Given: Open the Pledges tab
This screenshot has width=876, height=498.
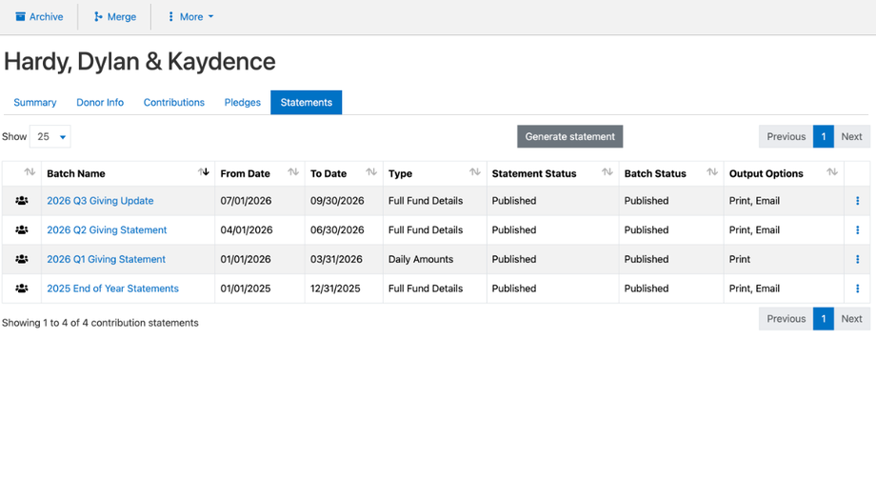Looking at the screenshot, I should [x=243, y=102].
